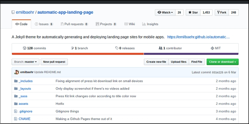Click emilbaehr's avatar in the commit bar
Screen dimensions: 249x124
click(16, 72)
